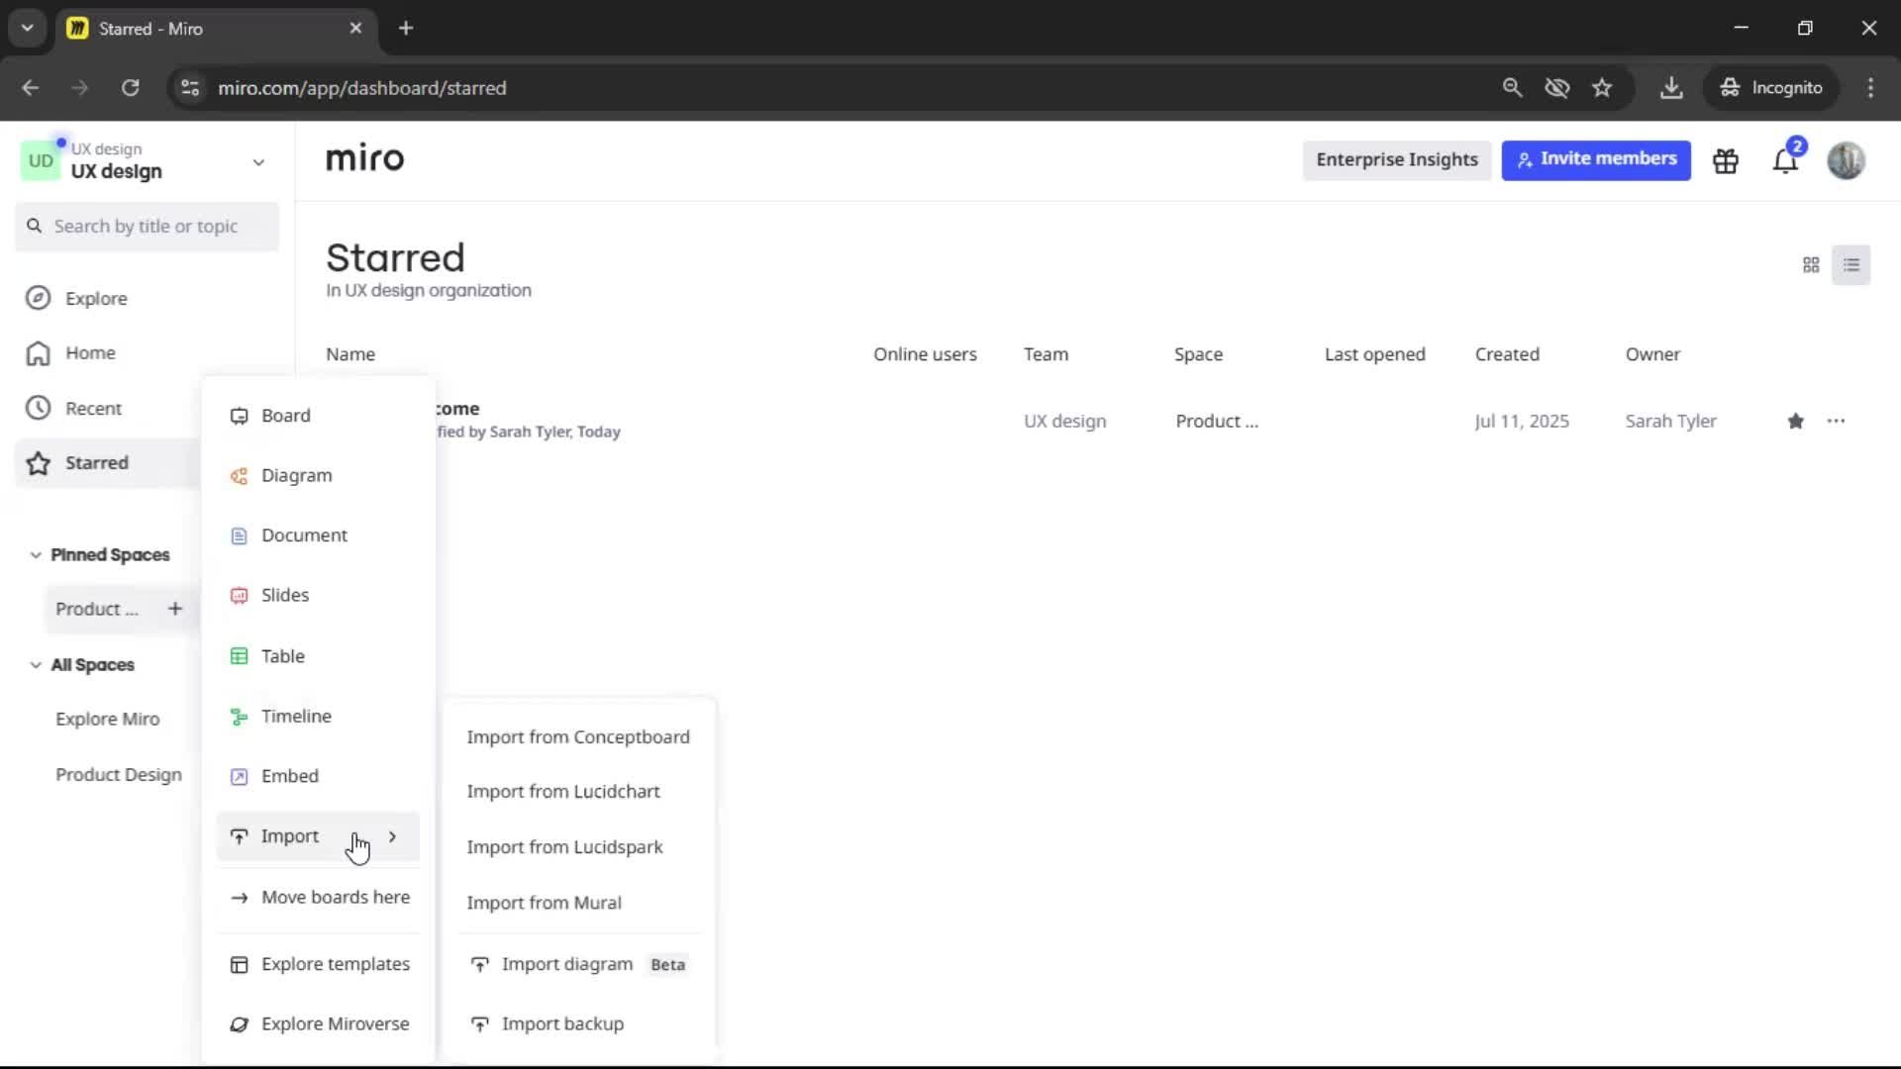Create a new Timeline
This screenshot has height=1069, width=1901.
tap(318, 717)
